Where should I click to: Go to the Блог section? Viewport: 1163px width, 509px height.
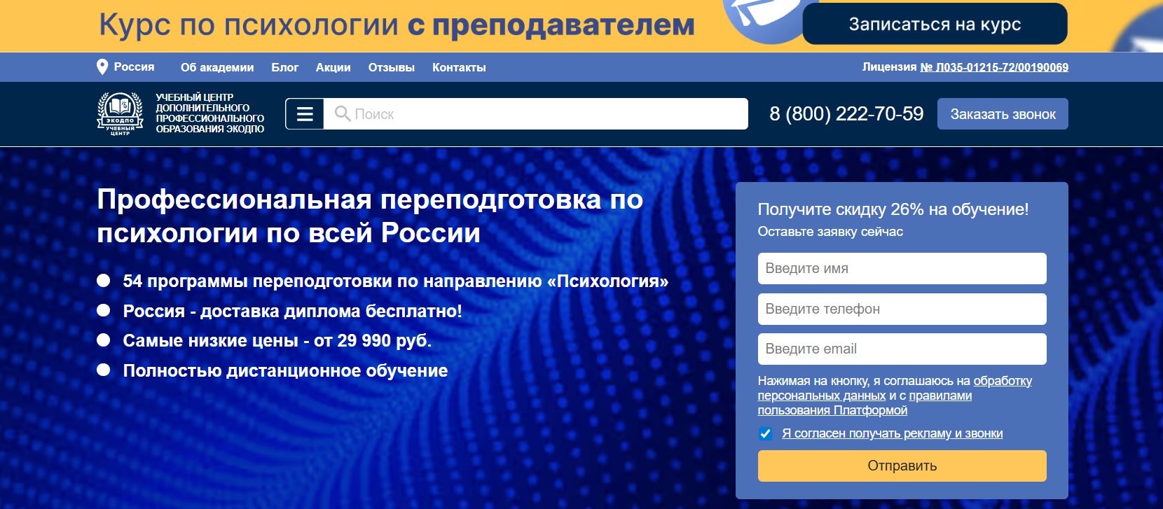tap(284, 68)
